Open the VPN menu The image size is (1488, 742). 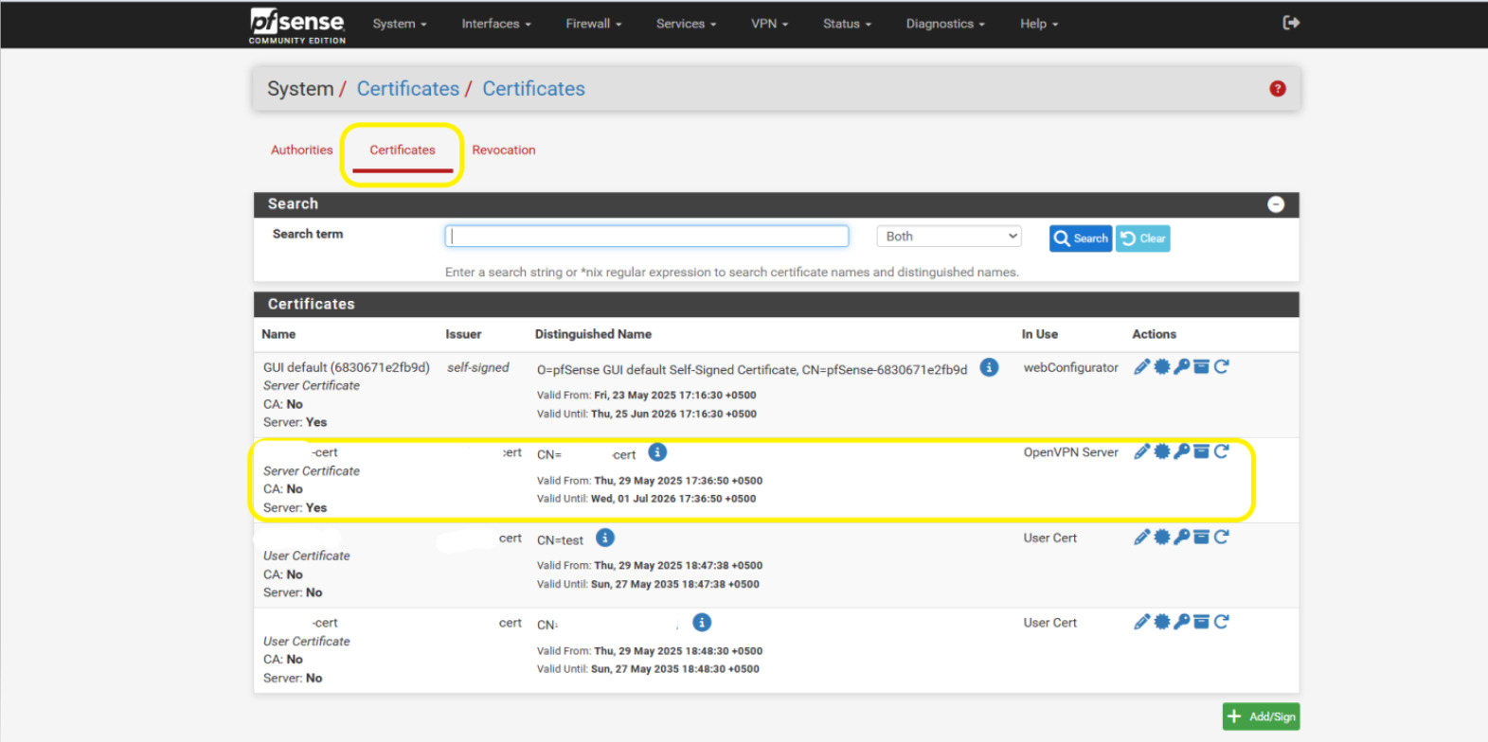(x=768, y=24)
